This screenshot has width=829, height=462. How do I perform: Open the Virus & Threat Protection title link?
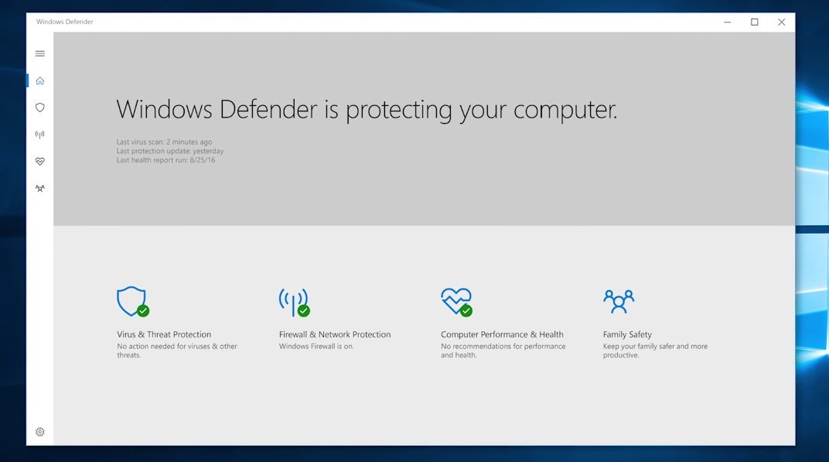tap(164, 334)
